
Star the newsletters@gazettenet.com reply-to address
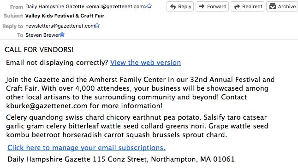97,25
